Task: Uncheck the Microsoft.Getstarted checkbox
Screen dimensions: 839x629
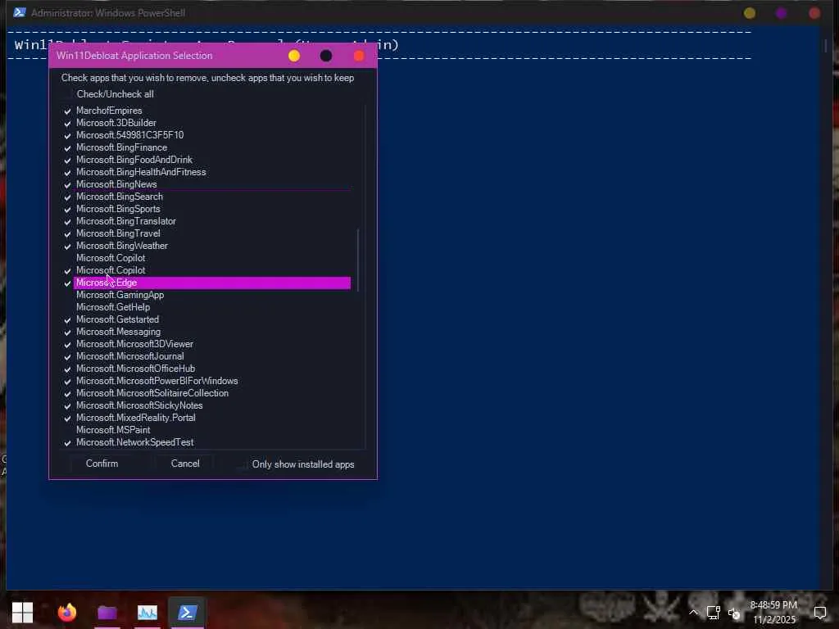Action: tap(67, 320)
